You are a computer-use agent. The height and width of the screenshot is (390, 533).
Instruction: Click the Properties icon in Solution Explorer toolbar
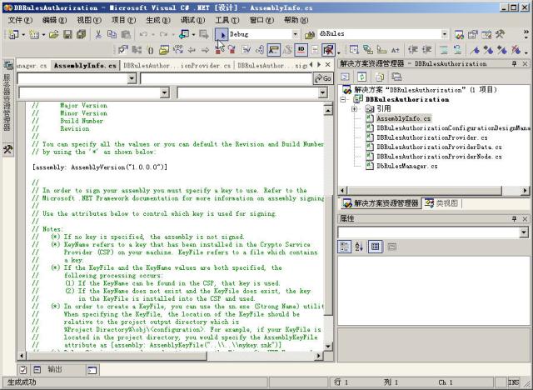click(x=396, y=77)
